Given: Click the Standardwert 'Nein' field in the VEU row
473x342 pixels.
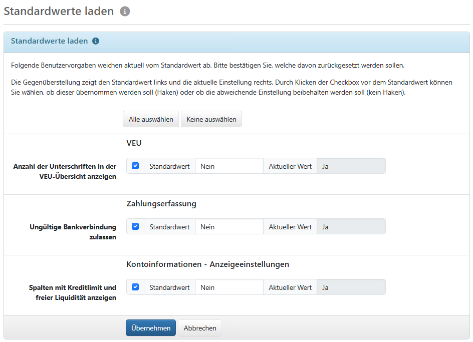Looking at the screenshot, I should point(229,166).
